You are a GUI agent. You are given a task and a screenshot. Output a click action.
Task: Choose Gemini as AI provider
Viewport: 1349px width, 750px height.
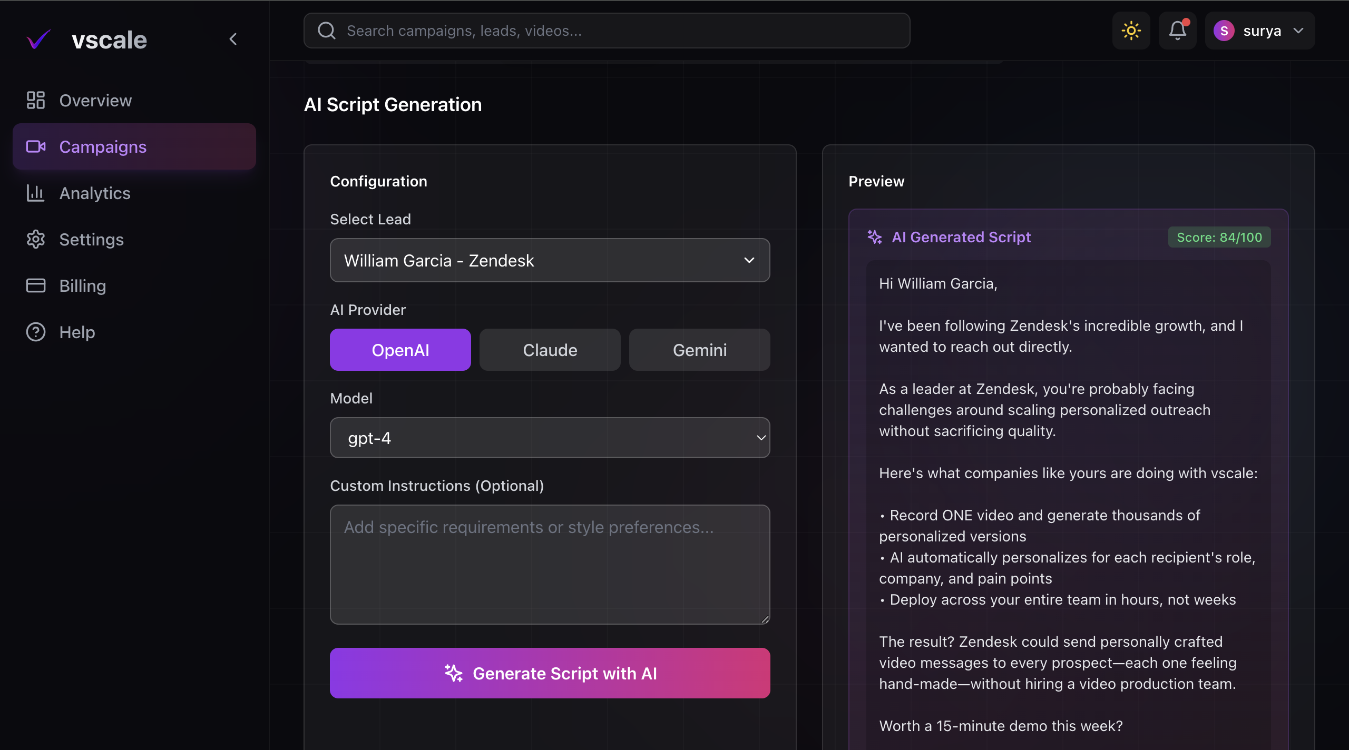click(x=699, y=350)
